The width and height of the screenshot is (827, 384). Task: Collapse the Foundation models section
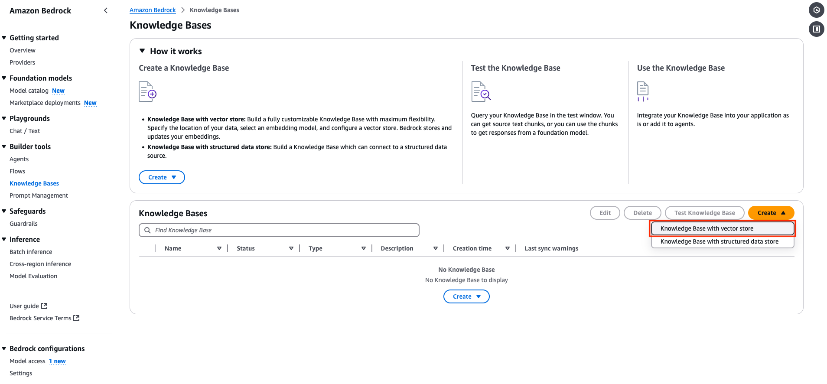(4, 78)
